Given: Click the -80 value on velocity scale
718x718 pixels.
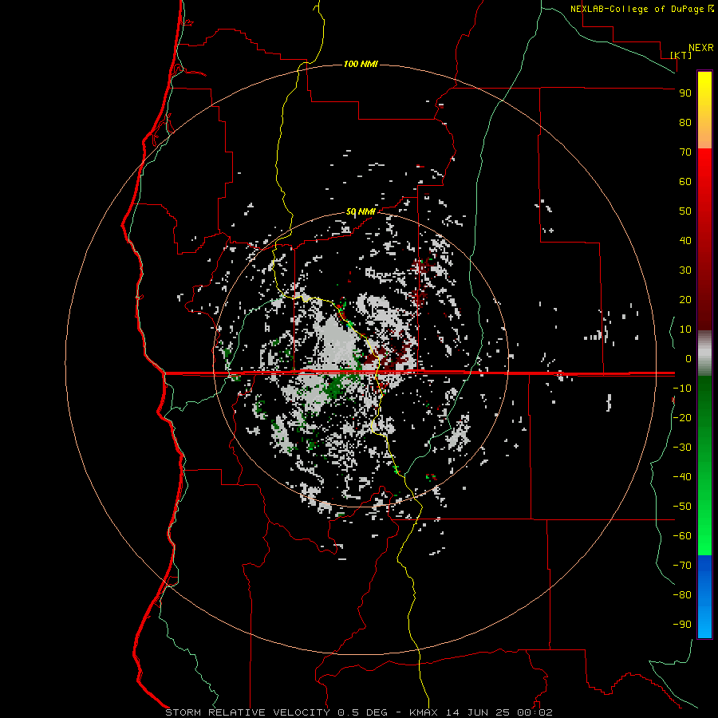Looking at the screenshot, I should pyautogui.click(x=682, y=595).
